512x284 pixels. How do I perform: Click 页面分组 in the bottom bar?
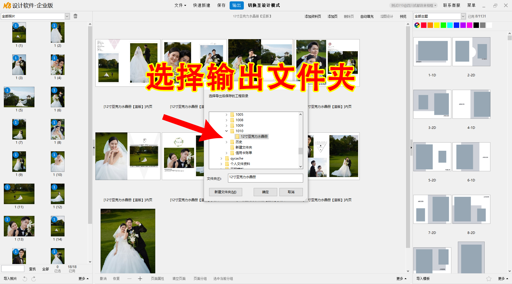200,279
